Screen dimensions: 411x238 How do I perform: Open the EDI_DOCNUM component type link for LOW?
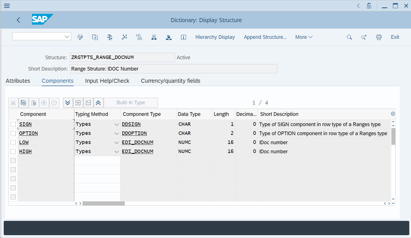(x=138, y=143)
